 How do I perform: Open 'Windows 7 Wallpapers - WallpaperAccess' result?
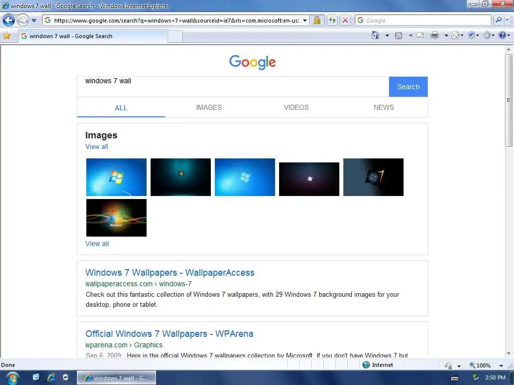(x=170, y=273)
